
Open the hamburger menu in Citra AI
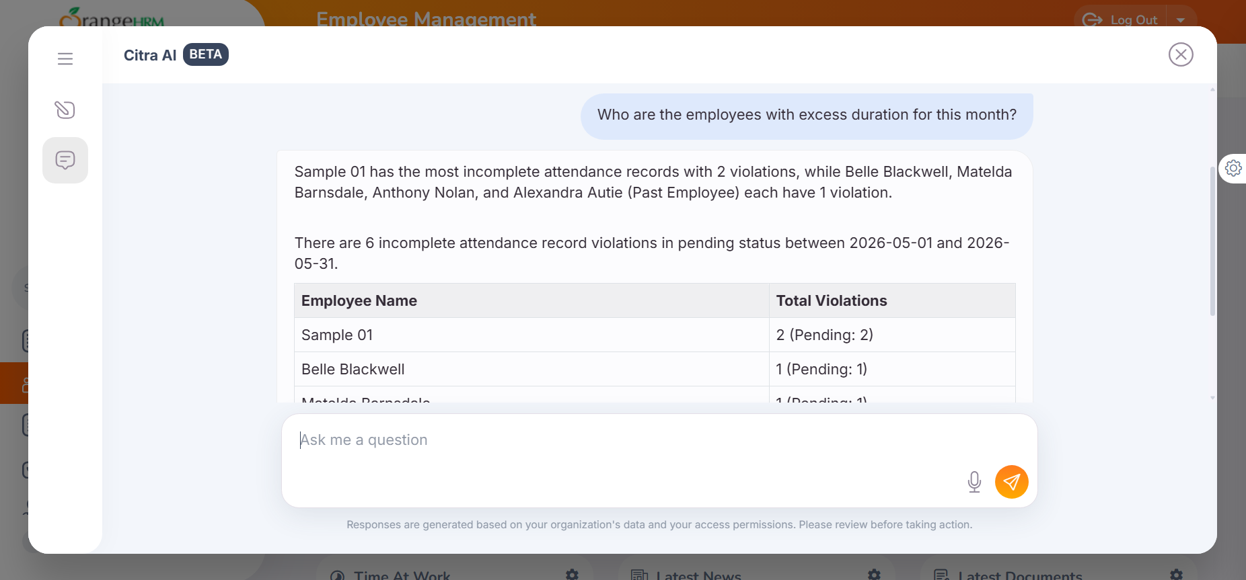click(x=65, y=59)
